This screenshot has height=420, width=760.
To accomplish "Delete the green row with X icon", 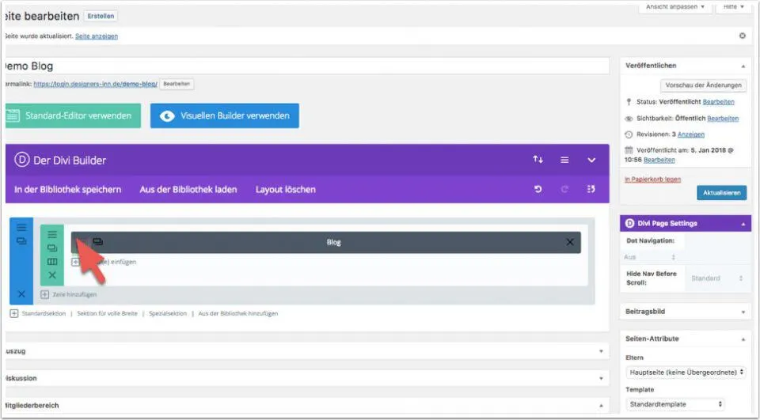I will click(x=52, y=275).
